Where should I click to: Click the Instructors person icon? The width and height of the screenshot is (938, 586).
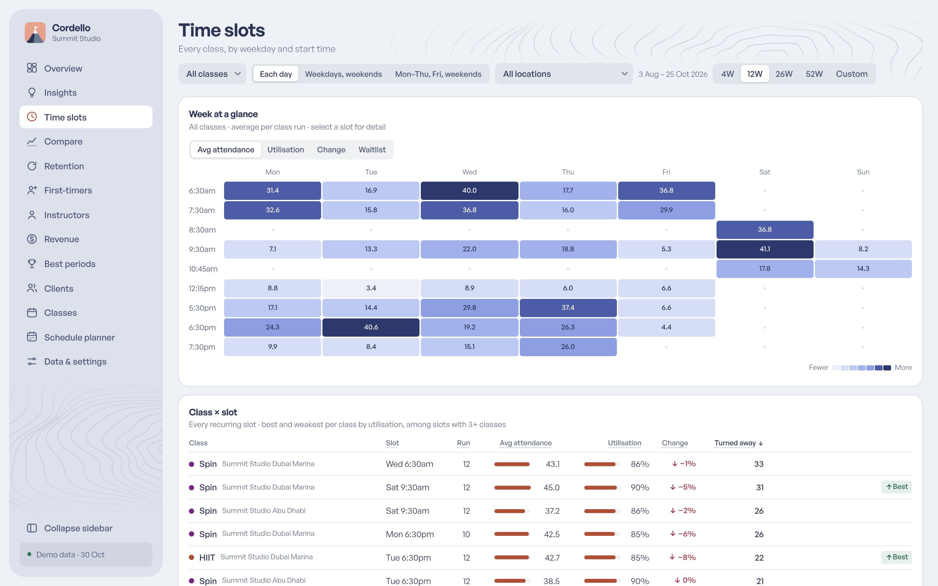pos(32,215)
